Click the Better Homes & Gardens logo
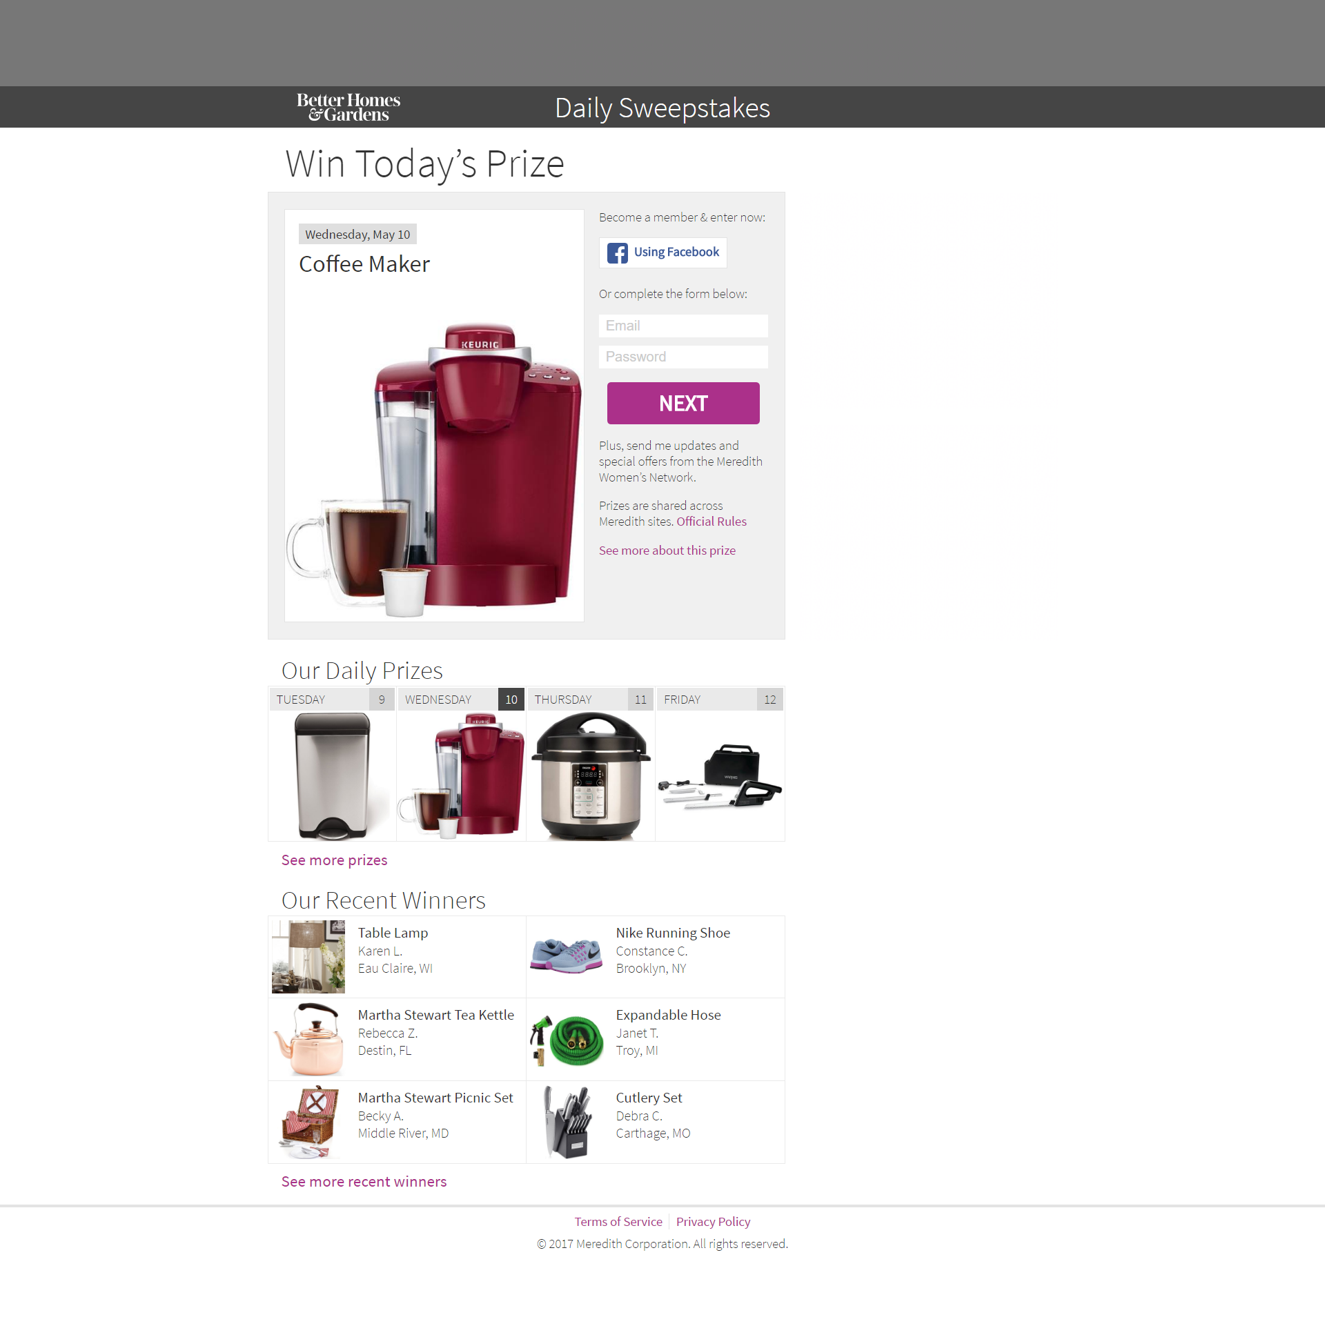1325x1326 pixels. point(349,108)
